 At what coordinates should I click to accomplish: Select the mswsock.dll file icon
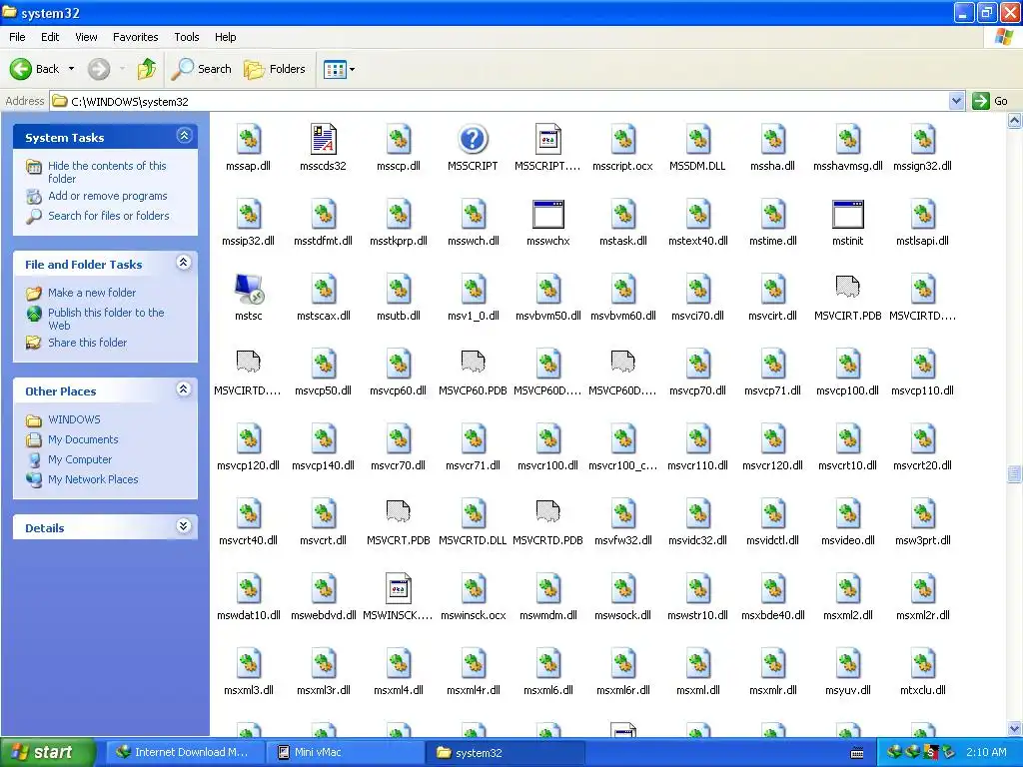point(623,589)
